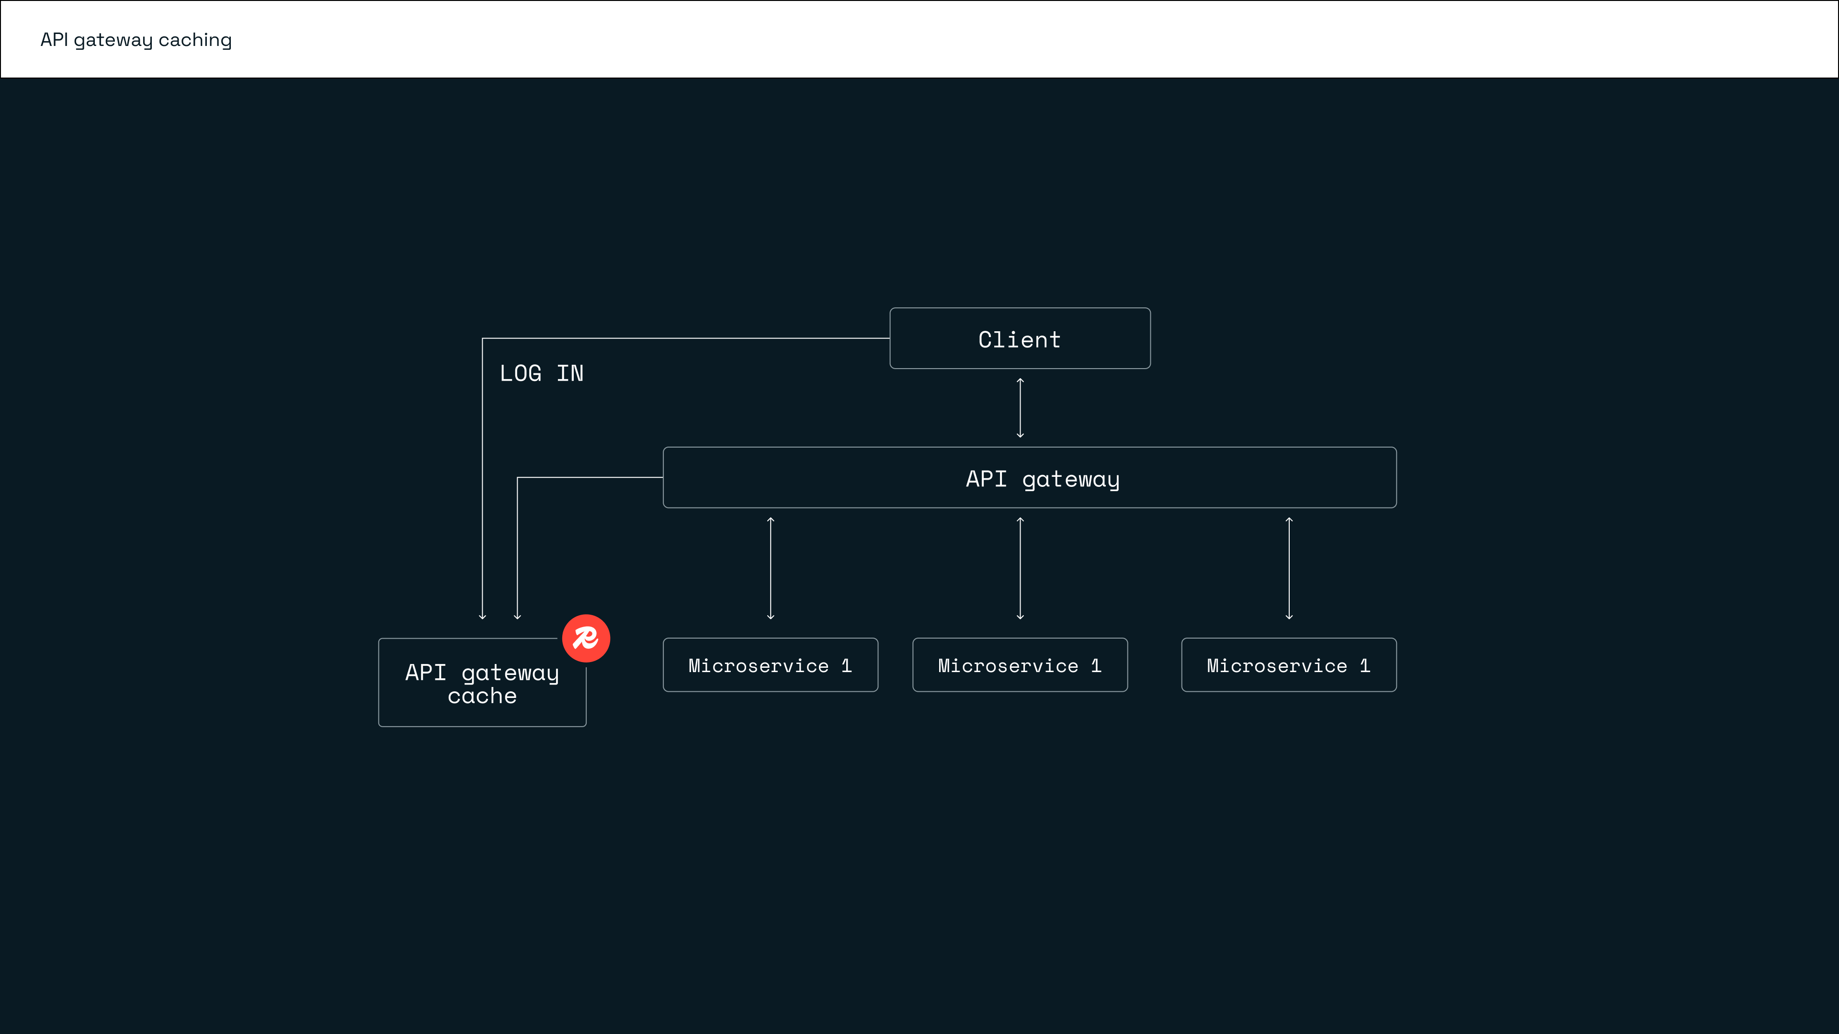Click horizontal line leaving Client's left side
The height and width of the screenshot is (1034, 1839).
685,338
